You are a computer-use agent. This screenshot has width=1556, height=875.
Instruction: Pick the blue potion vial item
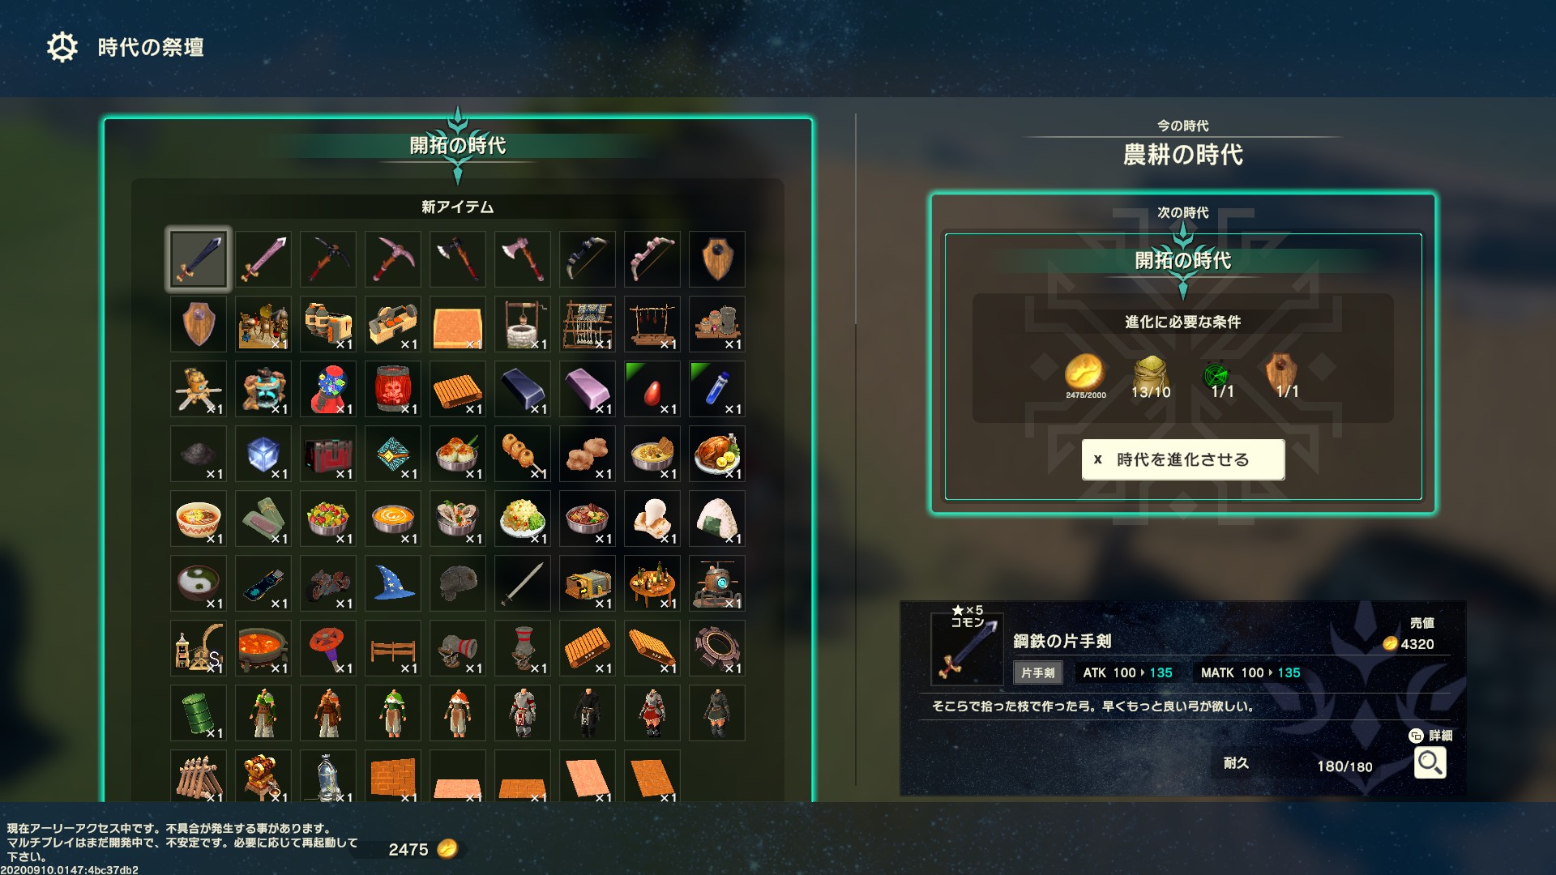click(717, 389)
